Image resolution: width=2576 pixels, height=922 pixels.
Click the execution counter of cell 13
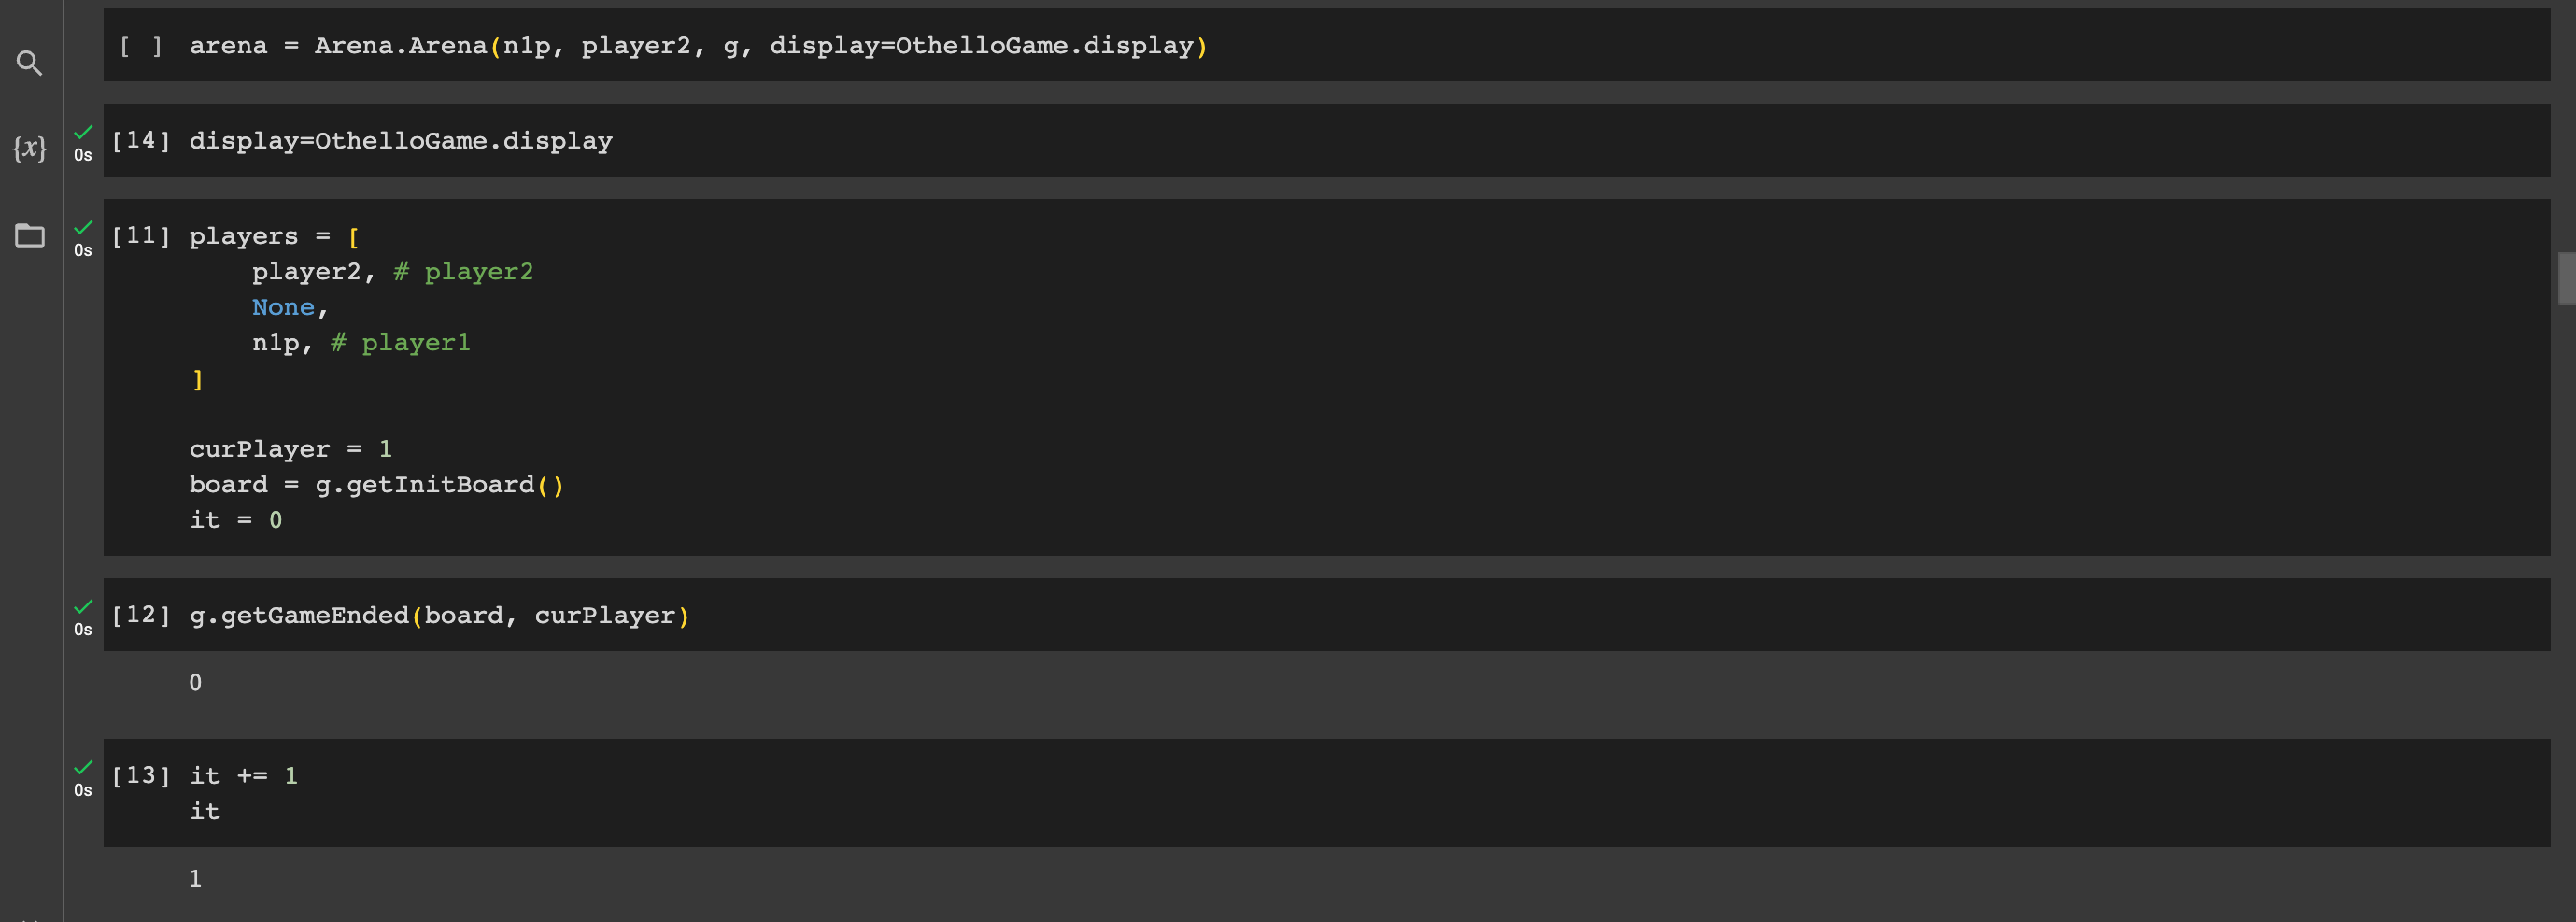(x=141, y=776)
